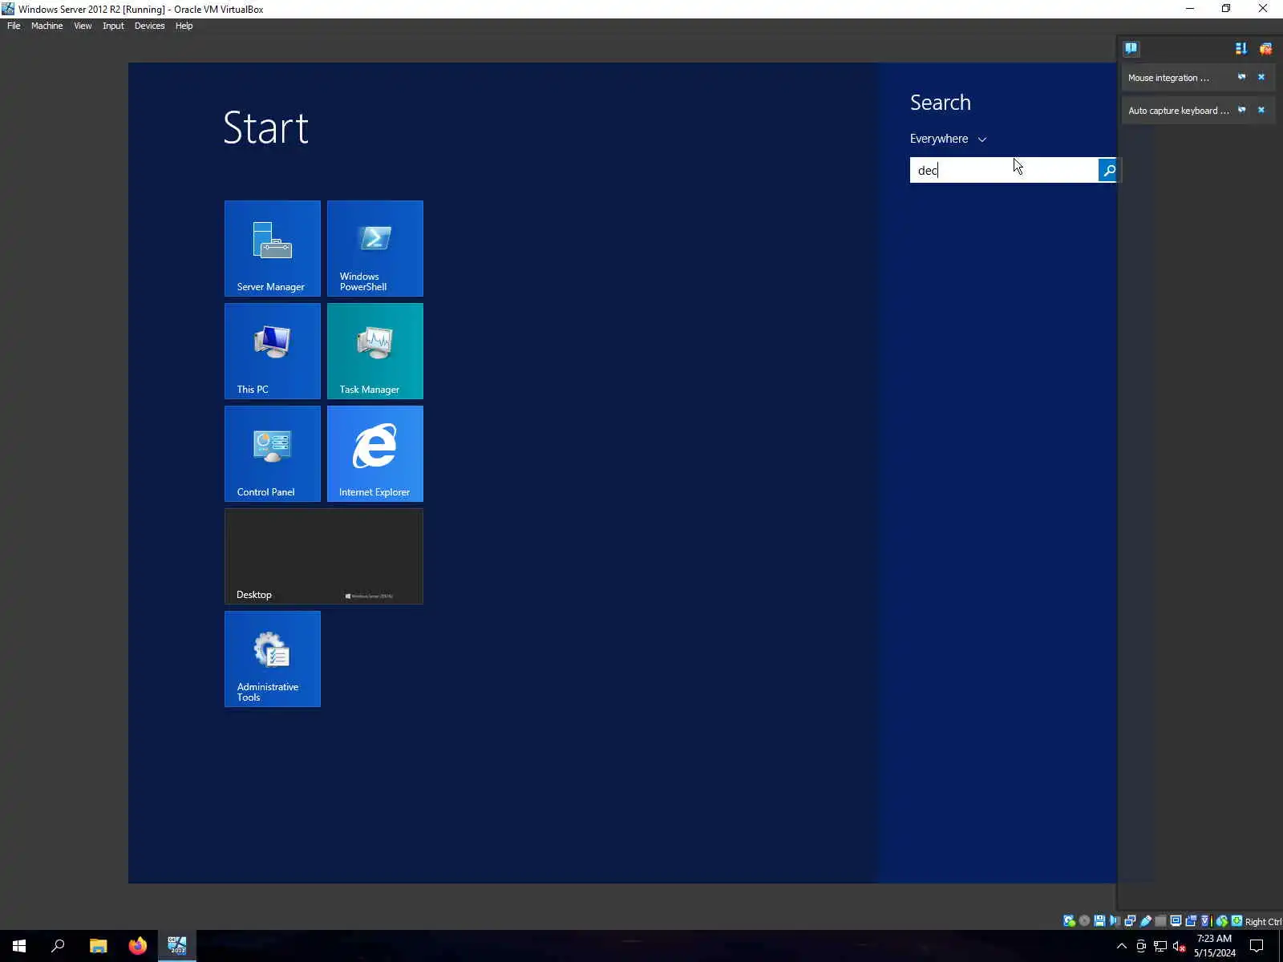Click the keyboard capture status icon

tap(1236, 921)
